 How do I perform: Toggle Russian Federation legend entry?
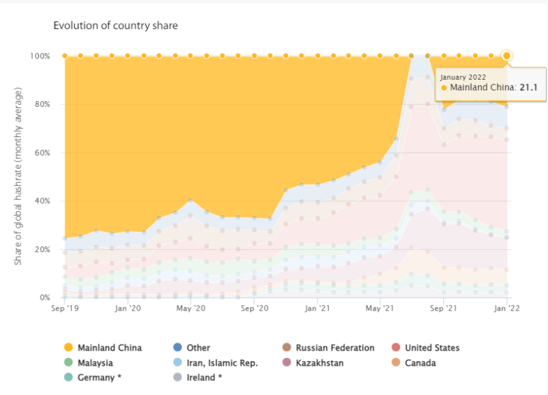(329, 347)
